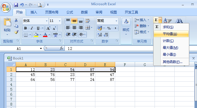Click the AutoSum sigma button
Viewport: 197px width, 108px height.
156,20
